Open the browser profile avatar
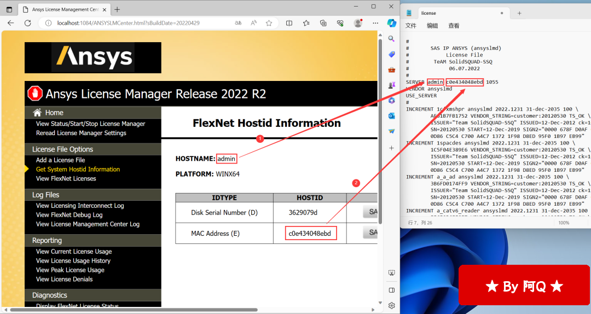The width and height of the screenshot is (591, 314). [x=358, y=23]
